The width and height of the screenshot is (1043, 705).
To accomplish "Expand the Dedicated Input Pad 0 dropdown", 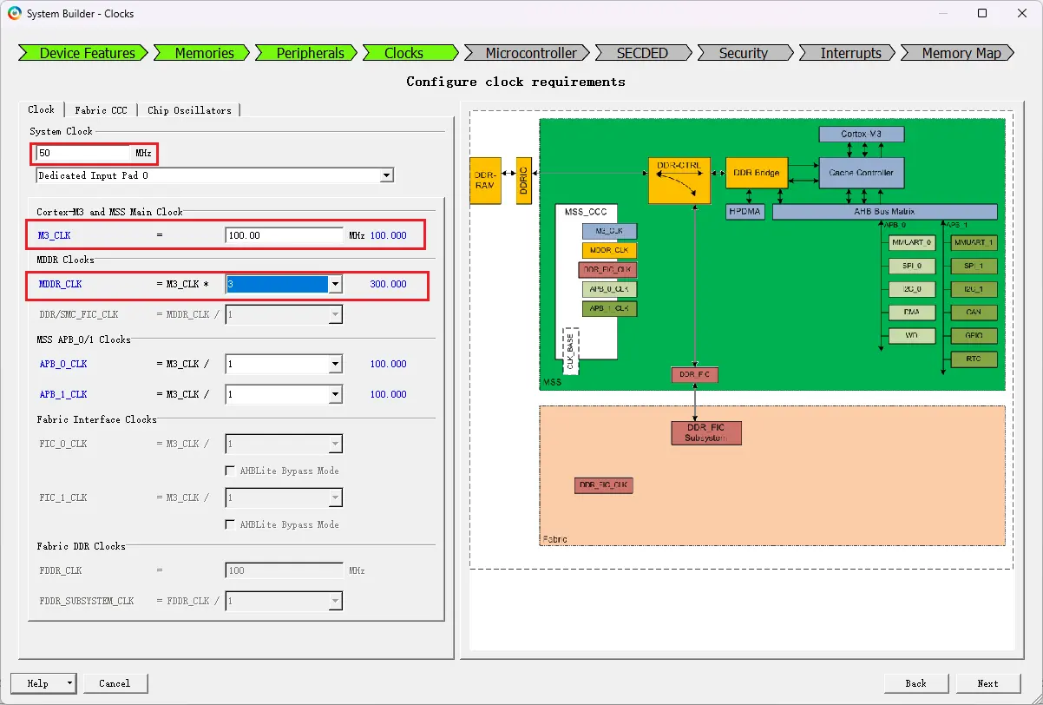I will (386, 175).
